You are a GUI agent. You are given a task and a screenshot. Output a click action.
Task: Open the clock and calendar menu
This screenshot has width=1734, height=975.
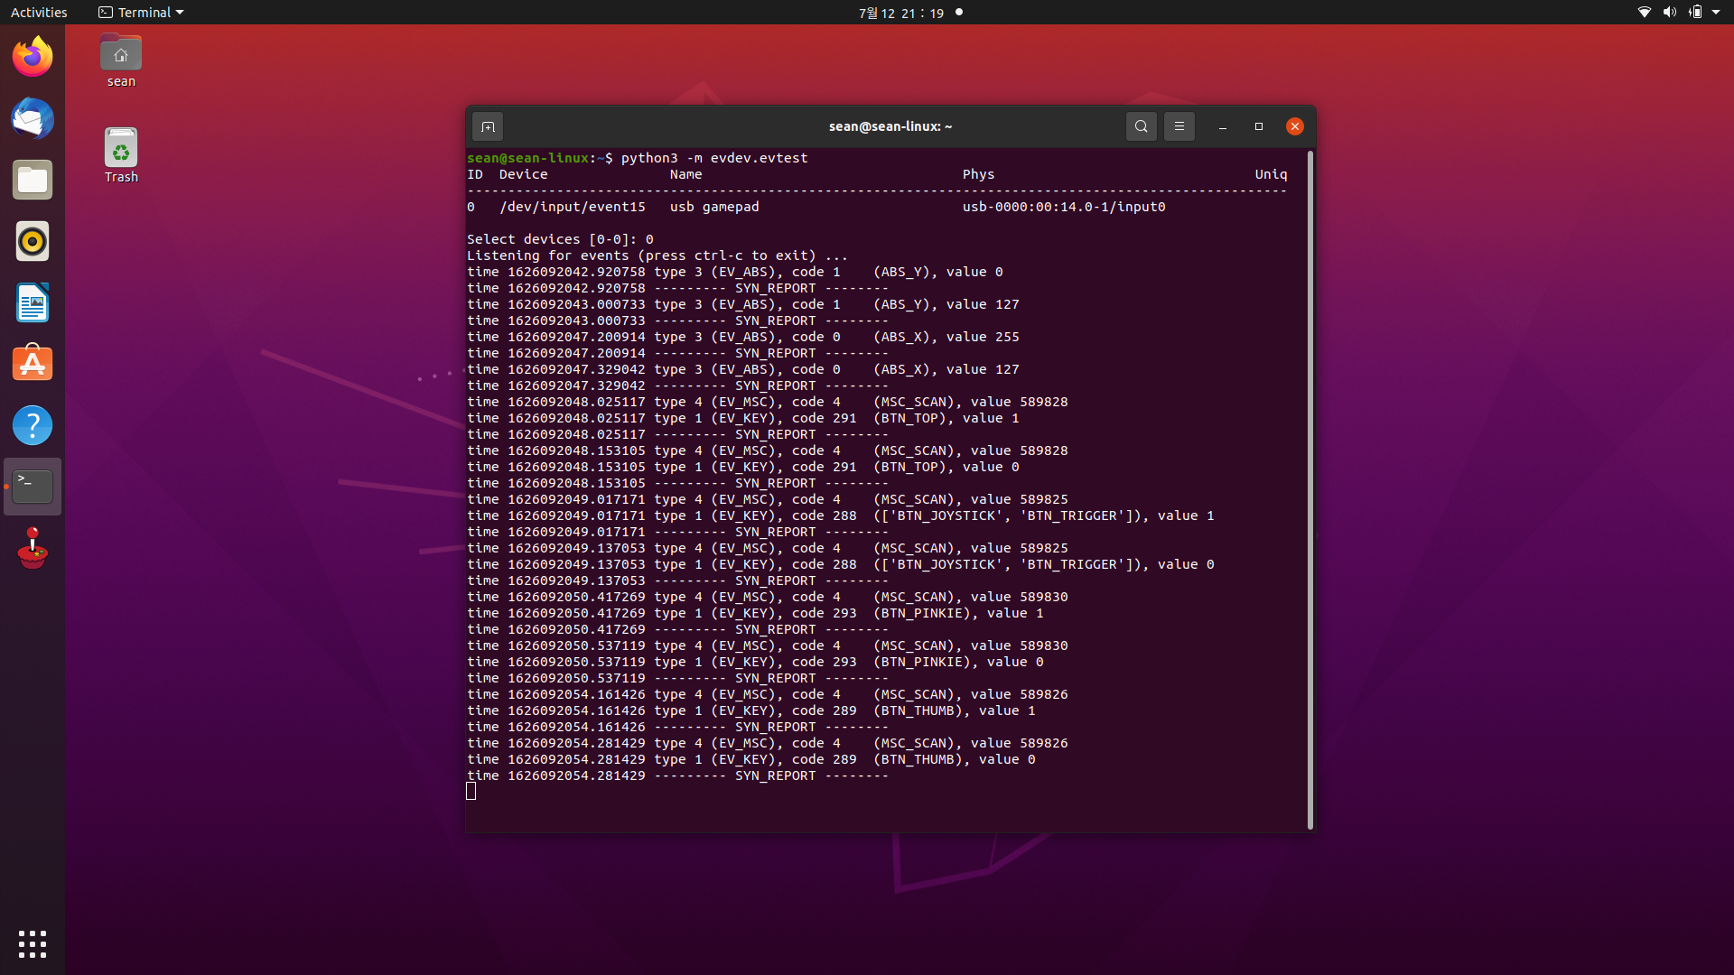point(900,13)
